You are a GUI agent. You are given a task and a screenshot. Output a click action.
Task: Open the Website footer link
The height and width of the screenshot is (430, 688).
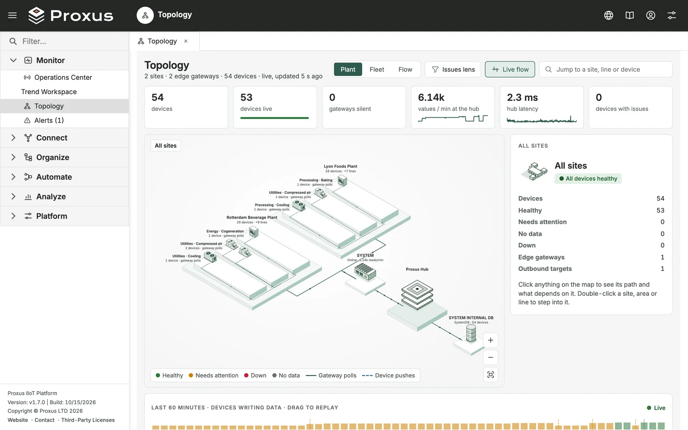18,420
